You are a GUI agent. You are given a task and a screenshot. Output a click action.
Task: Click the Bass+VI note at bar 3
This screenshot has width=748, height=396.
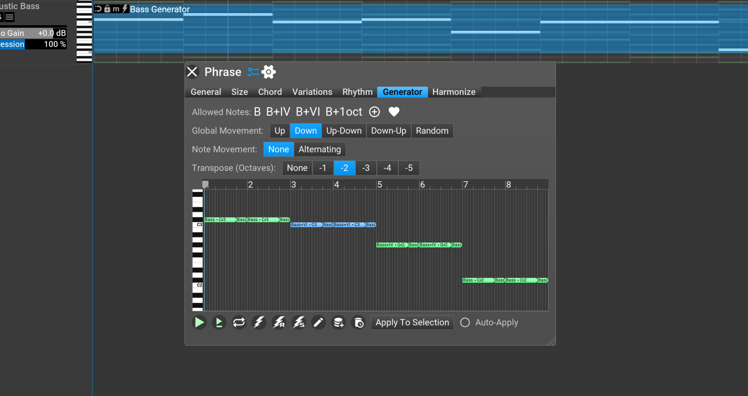click(x=306, y=224)
